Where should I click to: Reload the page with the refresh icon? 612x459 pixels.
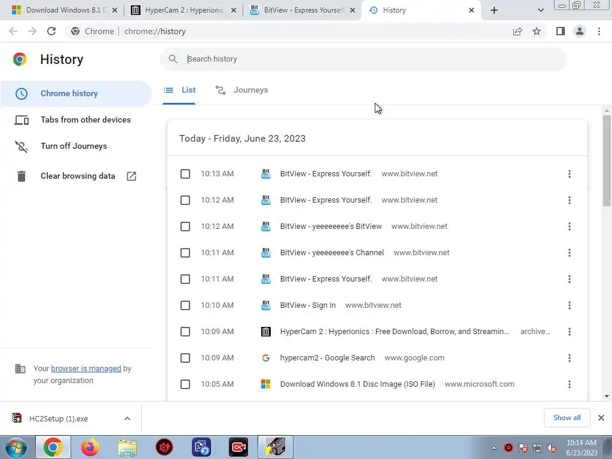pos(51,31)
